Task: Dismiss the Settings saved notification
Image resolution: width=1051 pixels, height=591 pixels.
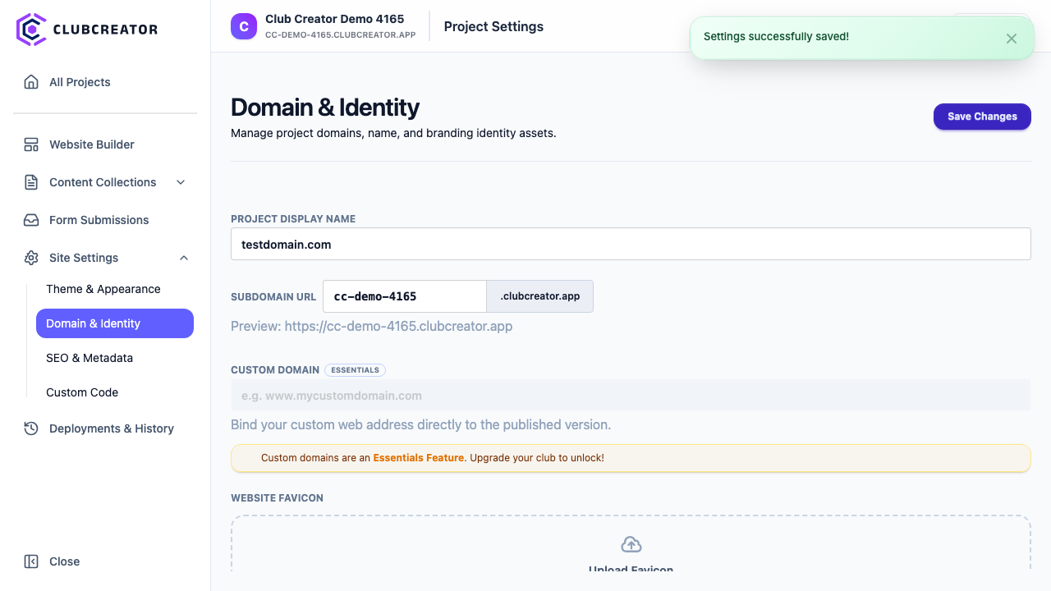Action: (x=1012, y=39)
